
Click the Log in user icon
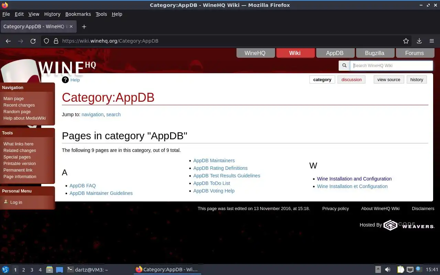coord(6,202)
